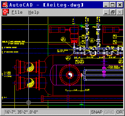Minimize the inner drawing document window
This screenshot has height=116, width=125.
106,12
